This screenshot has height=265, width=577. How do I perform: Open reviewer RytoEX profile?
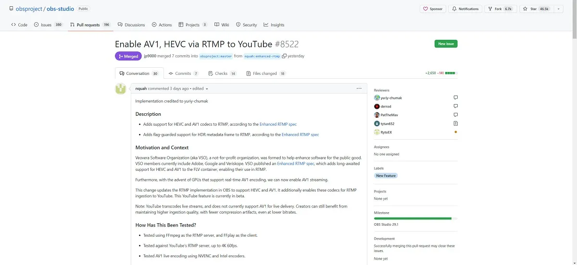click(387, 132)
